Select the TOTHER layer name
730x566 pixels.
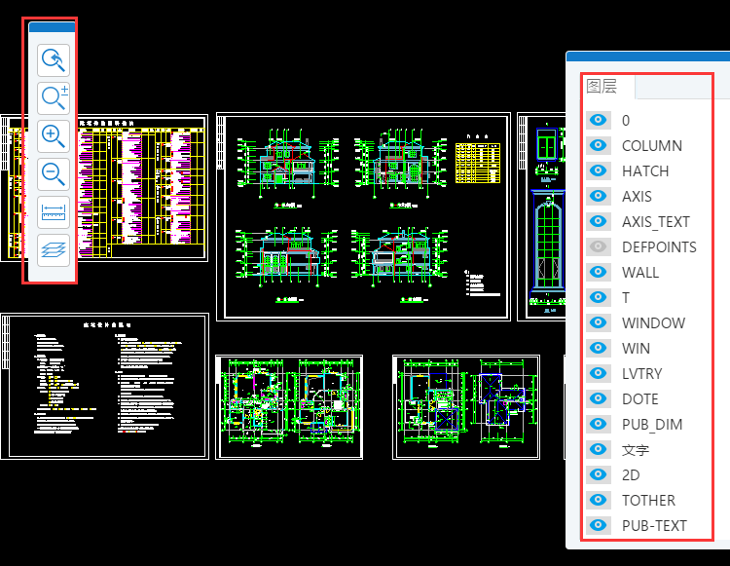[x=648, y=501]
